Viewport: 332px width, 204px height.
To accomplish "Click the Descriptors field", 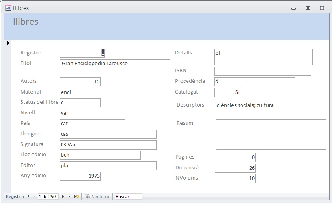I will pyautogui.click(x=271, y=109).
